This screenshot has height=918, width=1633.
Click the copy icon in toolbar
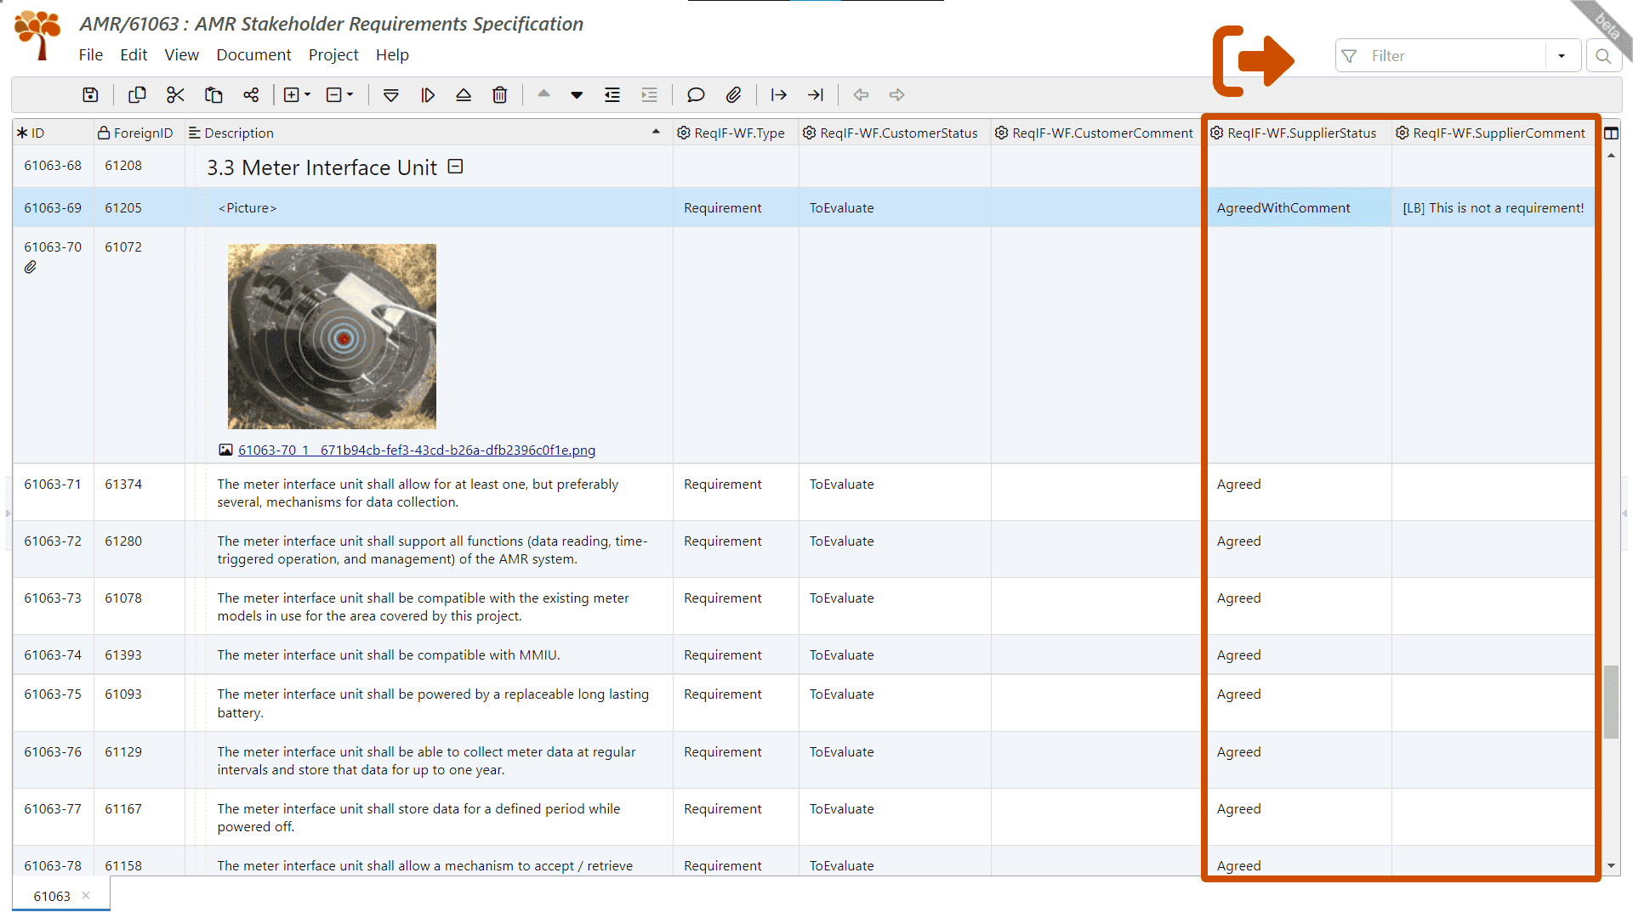(x=136, y=94)
